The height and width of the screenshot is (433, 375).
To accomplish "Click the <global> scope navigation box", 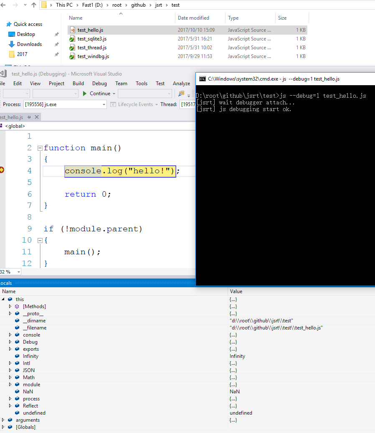I will click(x=97, y=126).
